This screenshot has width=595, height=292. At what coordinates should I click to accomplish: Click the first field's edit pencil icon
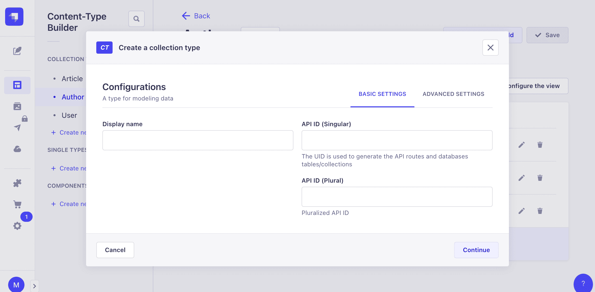point(522,145)
